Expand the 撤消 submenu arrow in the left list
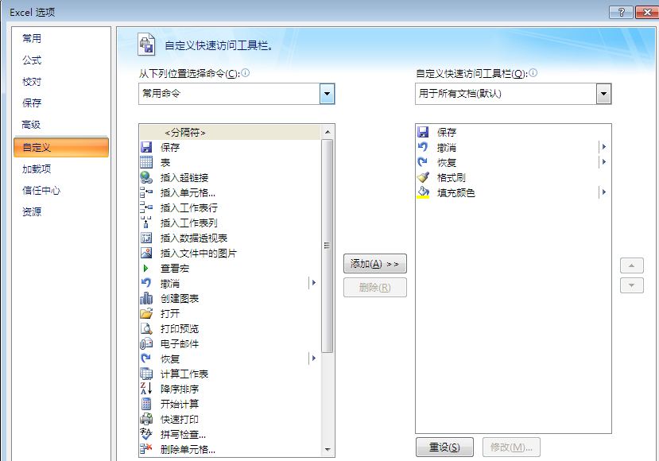Screen dimensions: 659x461 313,283
